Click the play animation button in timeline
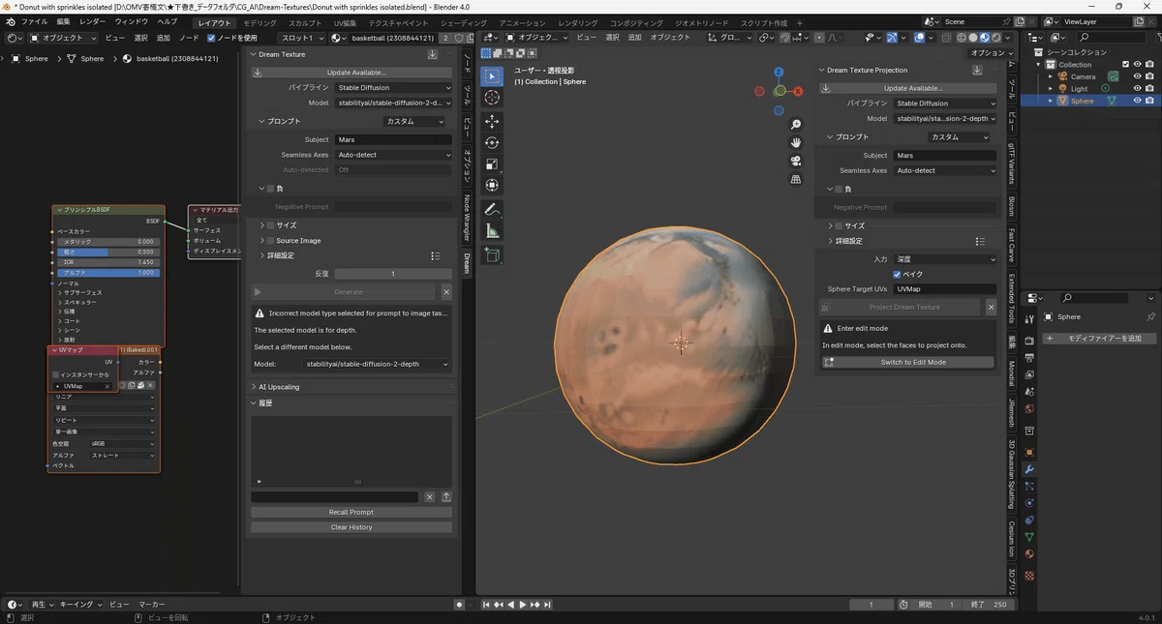1162x624 pixels. pos(523,605)
